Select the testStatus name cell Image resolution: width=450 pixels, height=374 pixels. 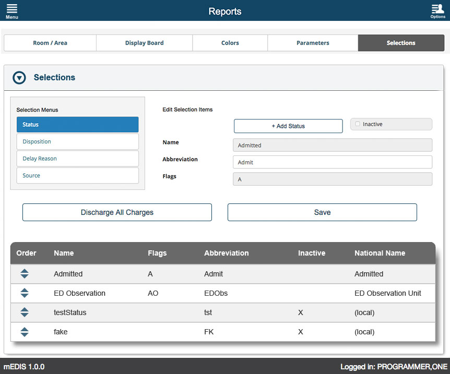pyautogui.click(x=70, y=312)
